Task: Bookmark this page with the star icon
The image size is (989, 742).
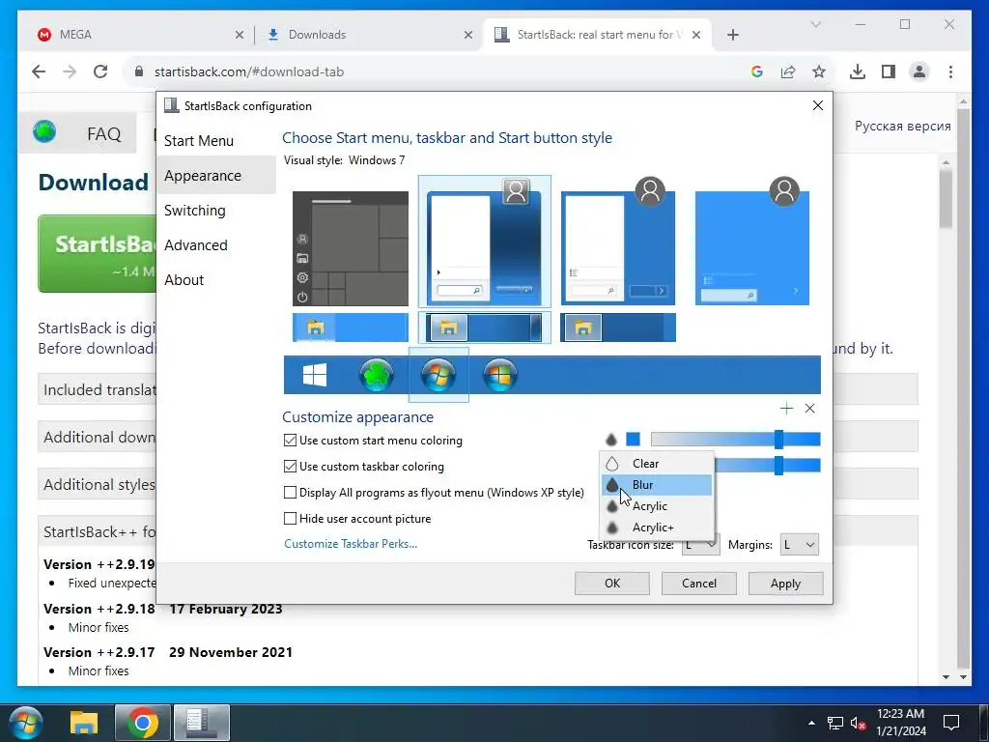Action: pos(819,71)
